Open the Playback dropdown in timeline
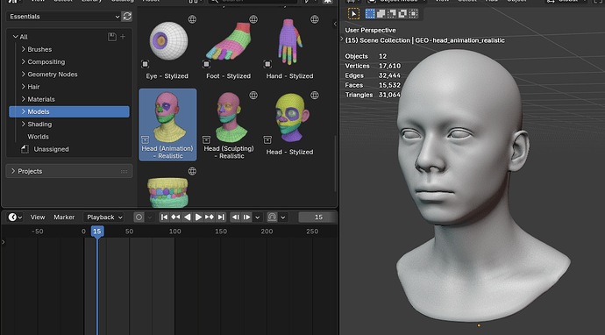Viewport: 605px width, 335px height. pos(104,217)
